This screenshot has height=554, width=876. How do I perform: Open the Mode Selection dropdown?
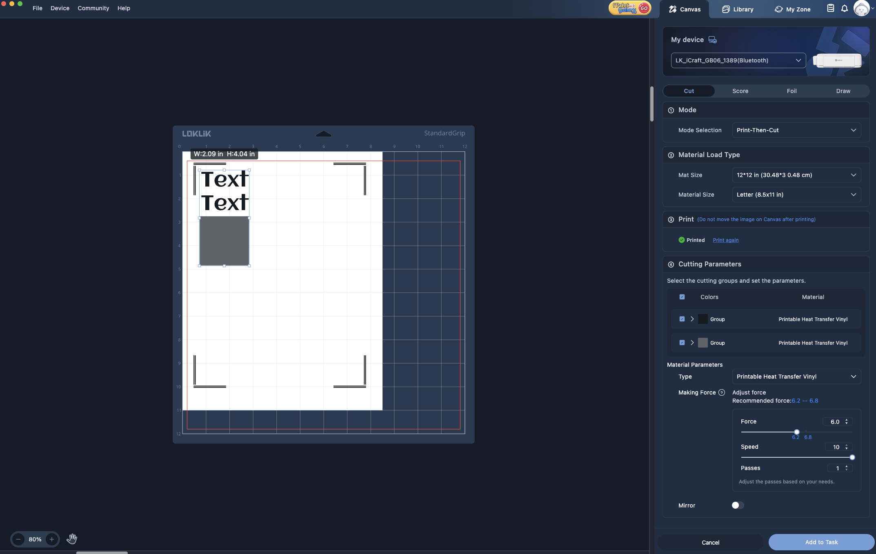click(x=796, y=130)
